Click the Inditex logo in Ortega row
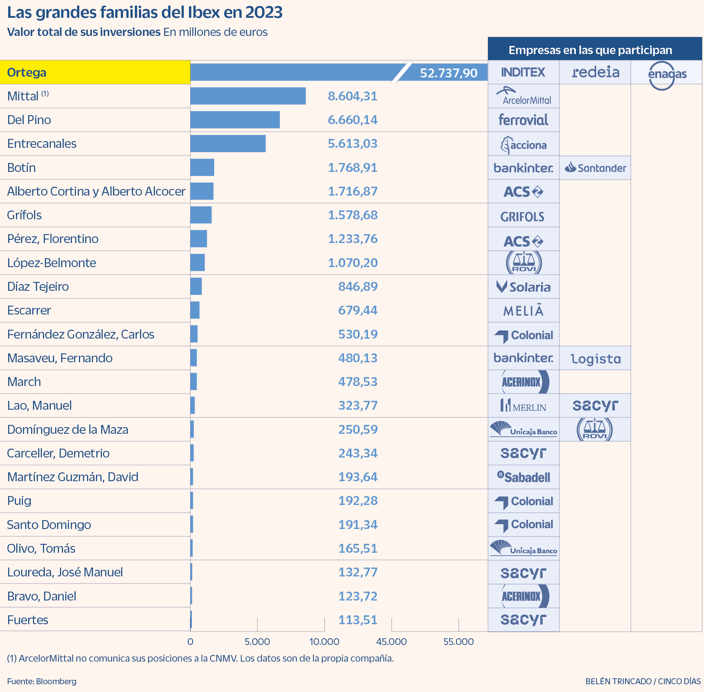This screenshot has height=692, width=704. pyautogui.click(x=523, y=72)
